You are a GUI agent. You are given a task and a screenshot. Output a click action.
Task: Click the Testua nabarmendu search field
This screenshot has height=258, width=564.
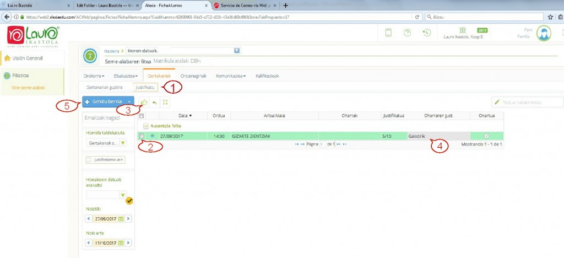pyautogui.click(x=527, y=102)
